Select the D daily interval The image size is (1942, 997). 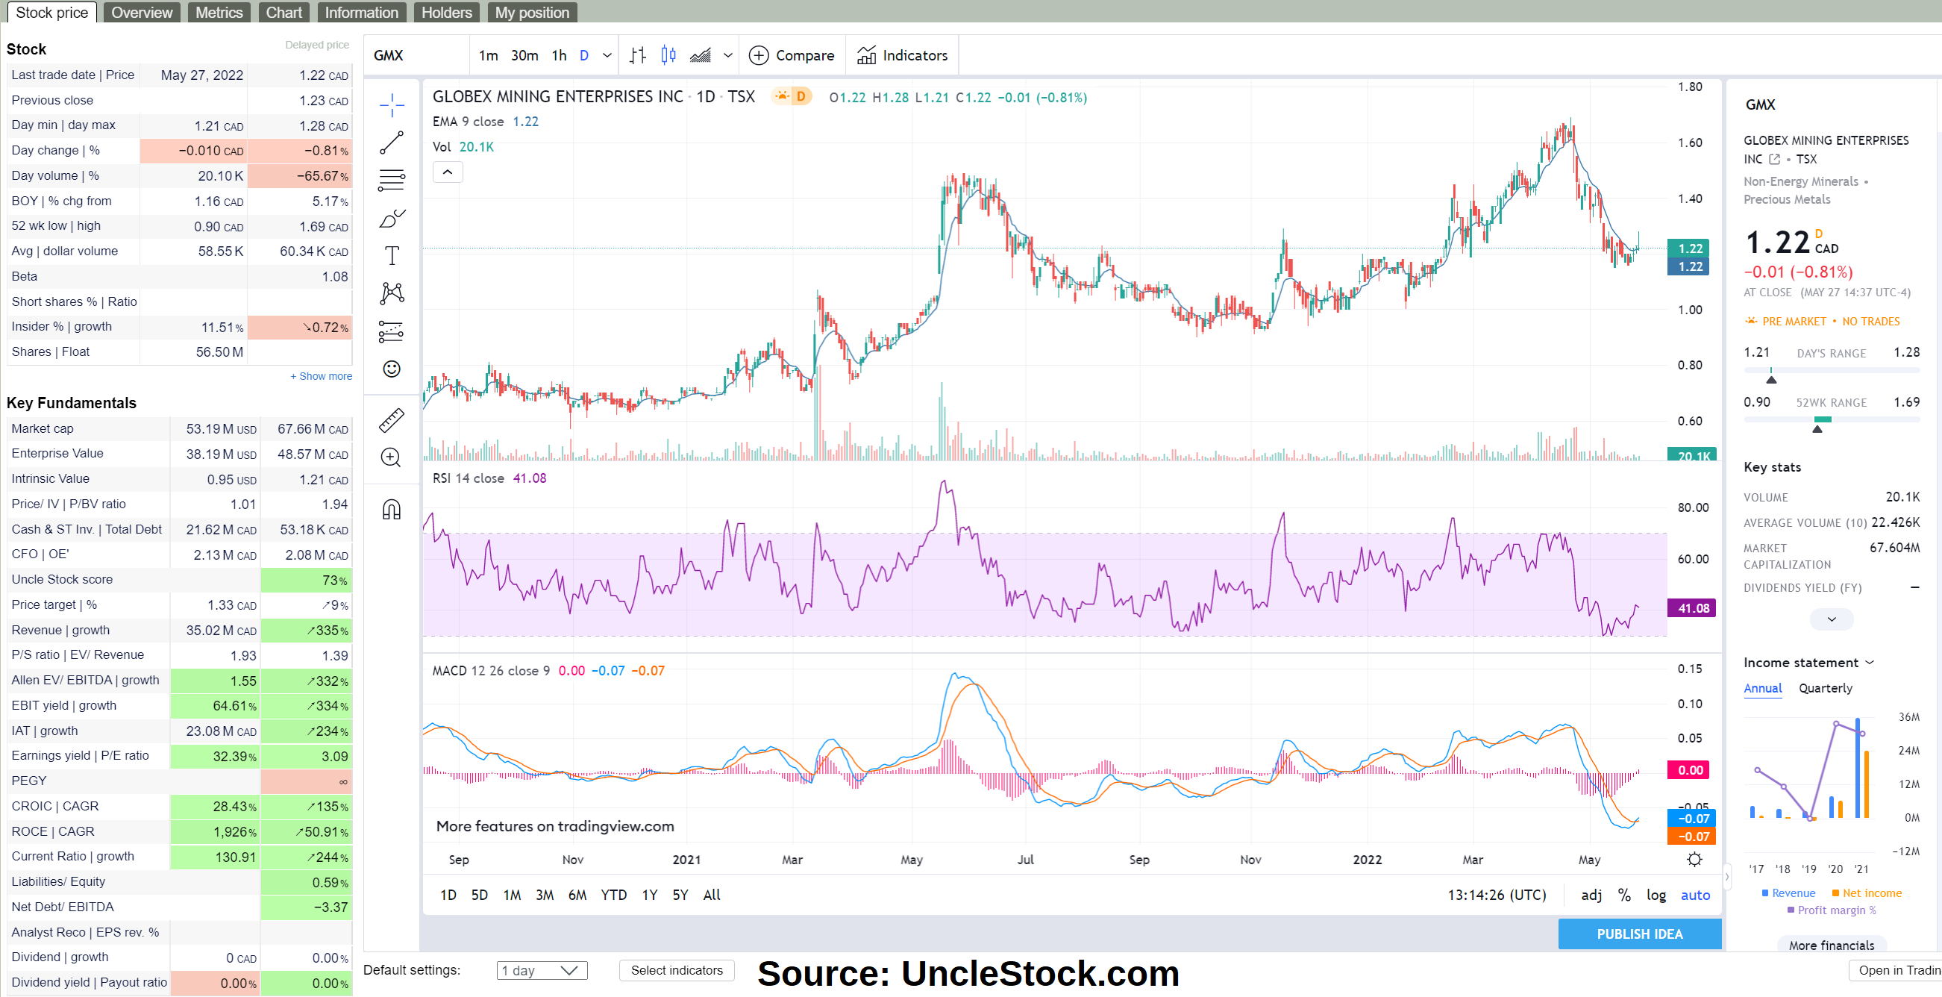pyautogui.click(x=584, y=55)
